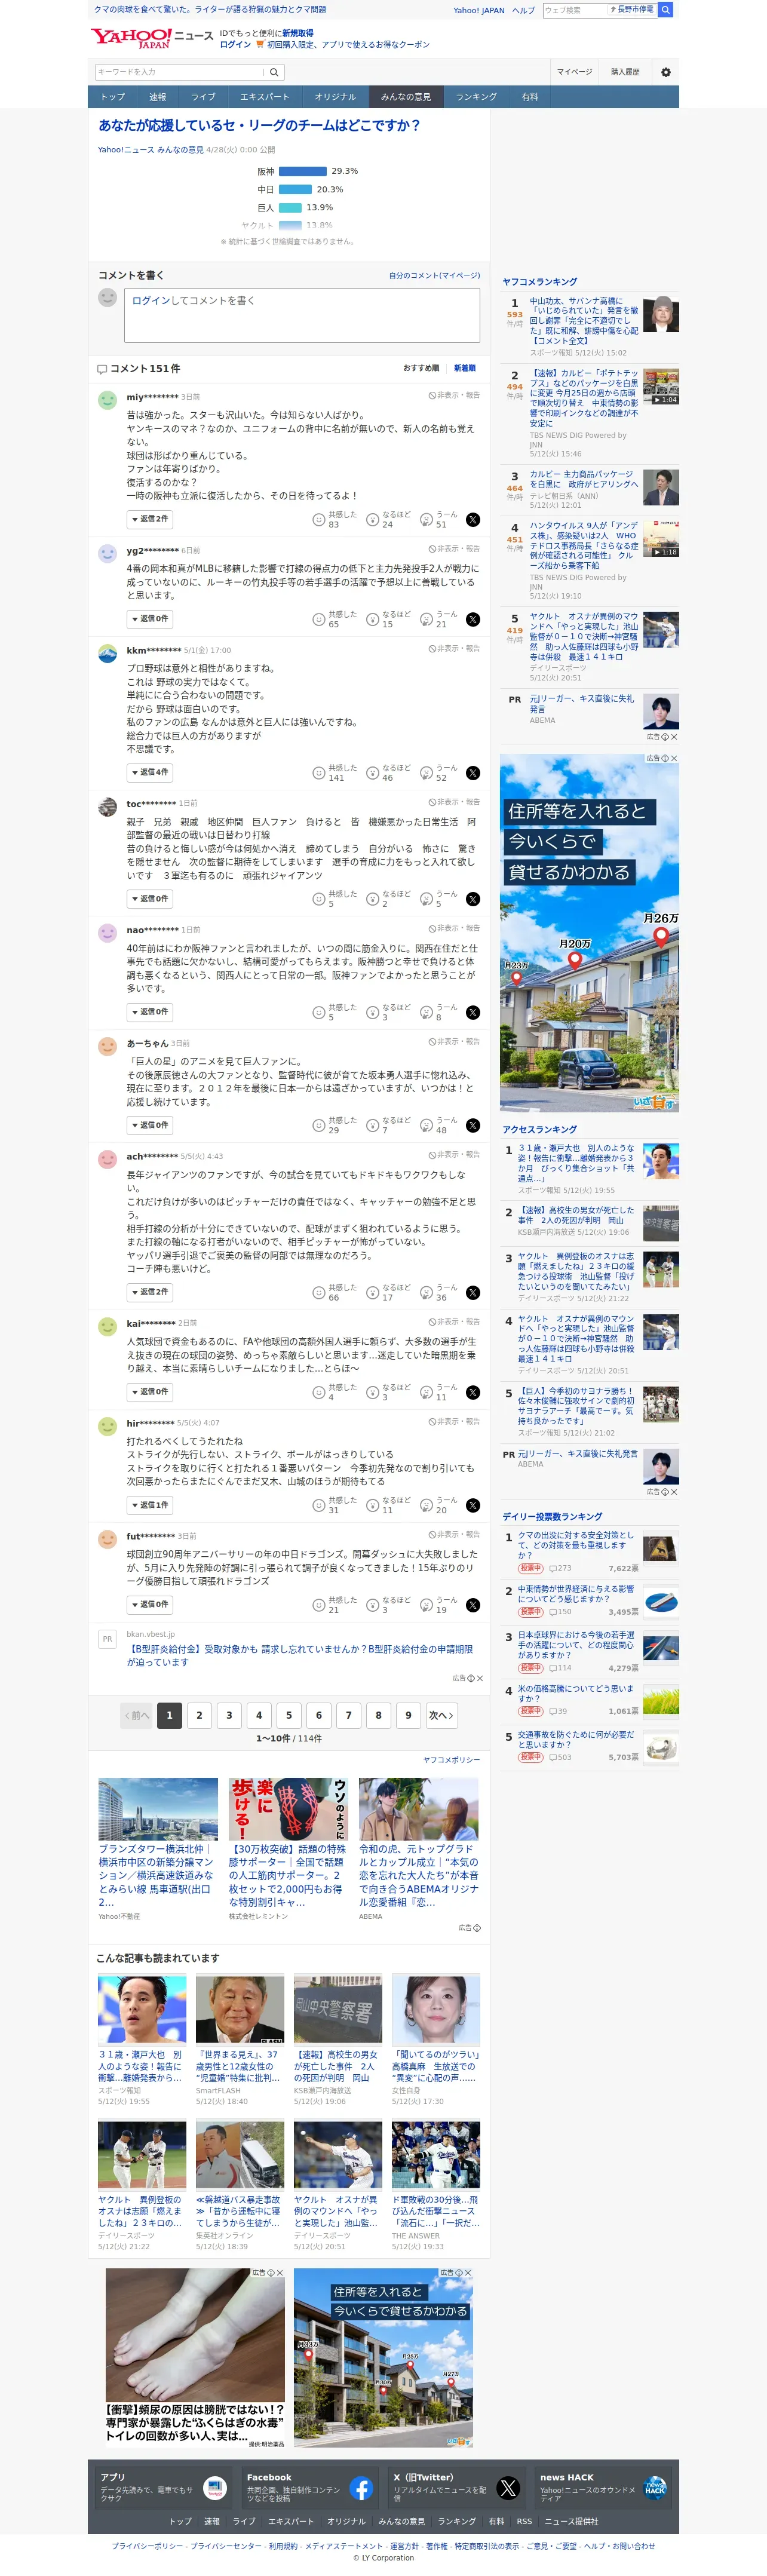This screenshot has height=2576, width=767.
Task: Click なるほど reaction on kkm******** comment
Action: click(388, 773)
